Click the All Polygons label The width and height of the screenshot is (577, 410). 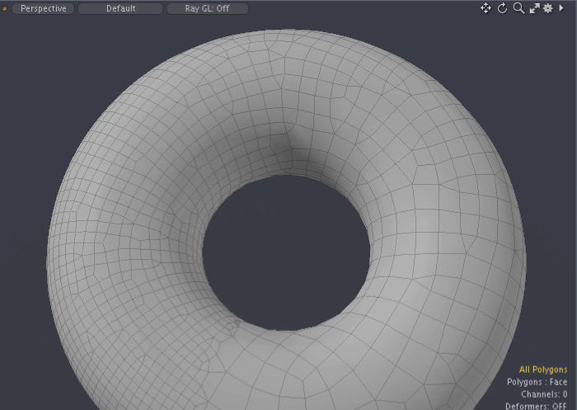click(542, 370)
